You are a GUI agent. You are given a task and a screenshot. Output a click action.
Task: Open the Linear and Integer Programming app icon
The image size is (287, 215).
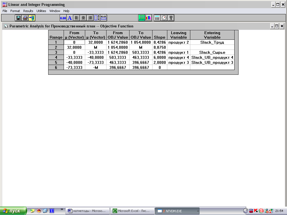5,4
